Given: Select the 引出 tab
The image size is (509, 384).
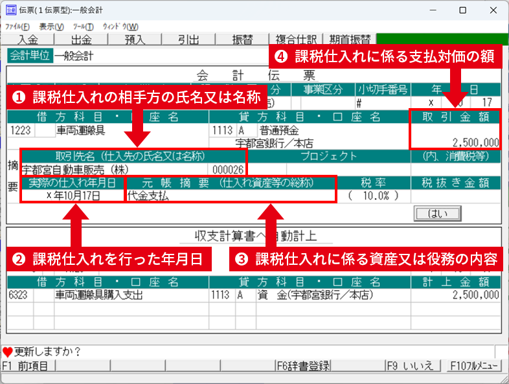Looking at the screenshot, I should [188, 40].
